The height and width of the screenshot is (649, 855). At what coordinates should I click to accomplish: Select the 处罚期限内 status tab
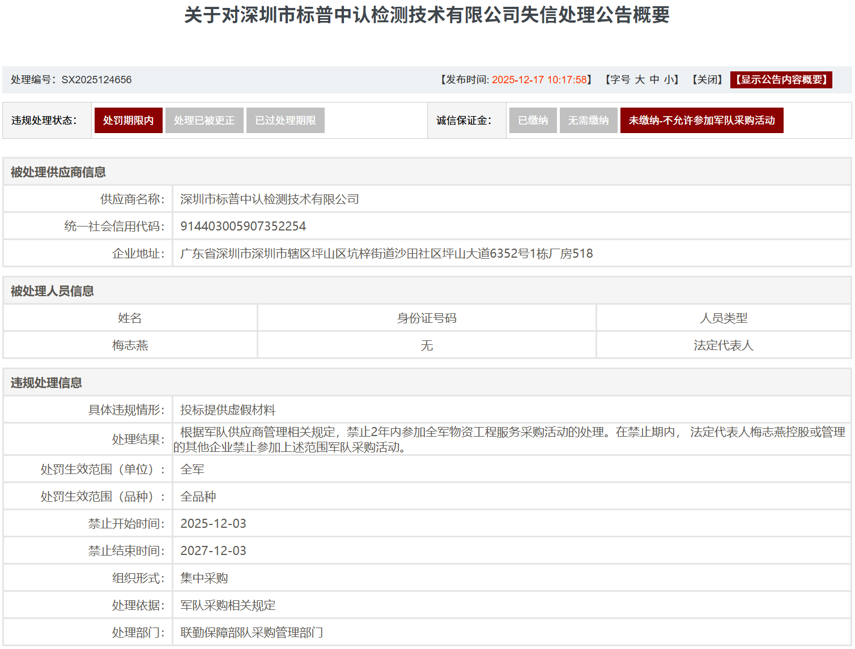coord(128,121)
